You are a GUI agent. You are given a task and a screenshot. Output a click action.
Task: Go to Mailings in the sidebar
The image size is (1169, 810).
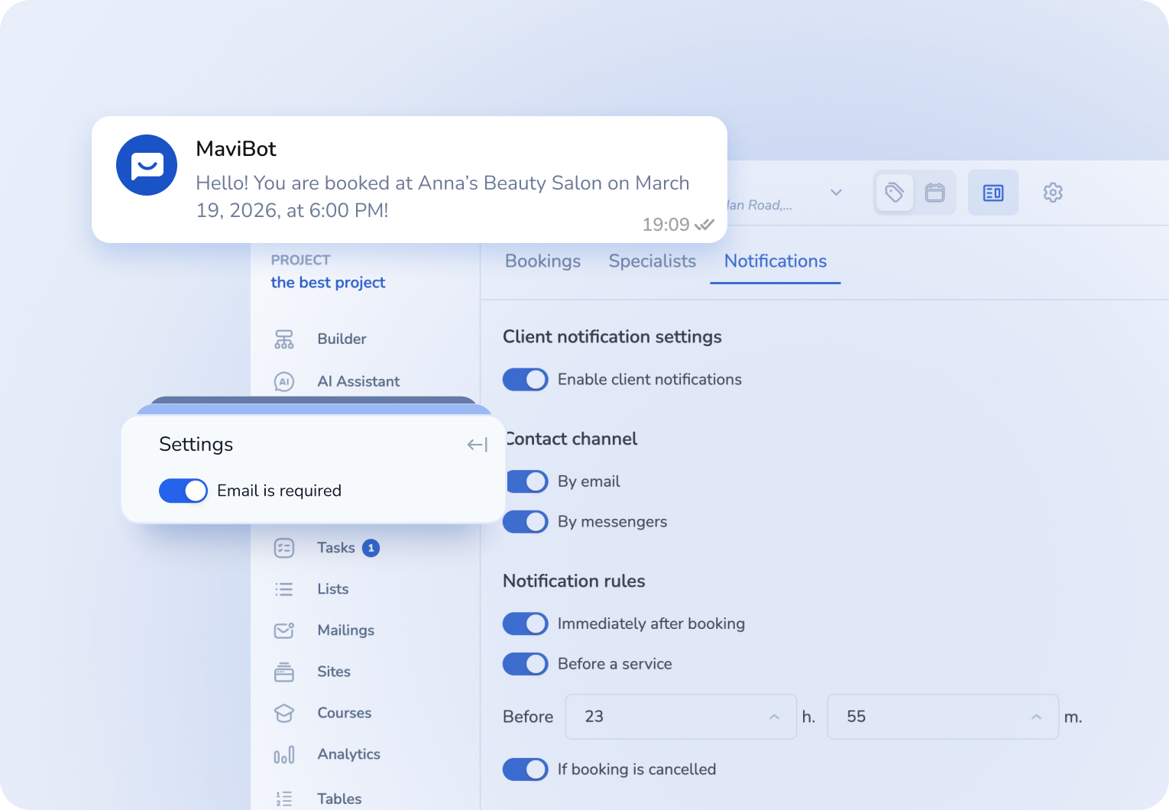(x=345, y=630)
